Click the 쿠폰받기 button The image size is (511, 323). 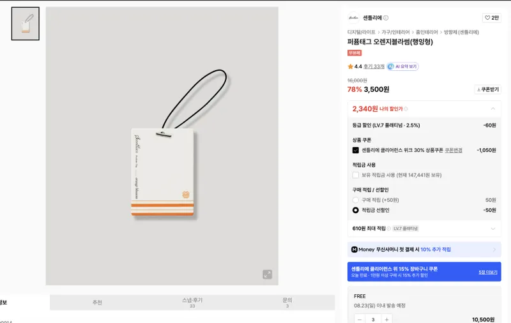(x=487, y=89)
